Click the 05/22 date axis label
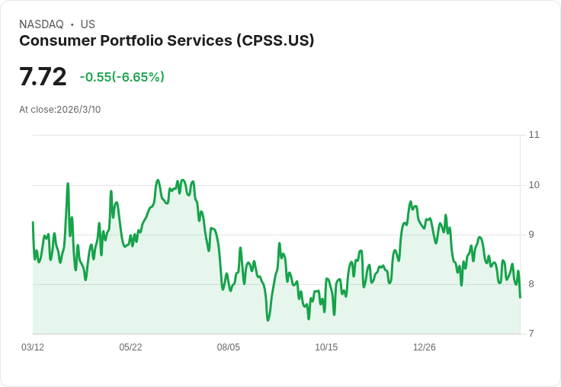The width and height of the screenshot is (561, 387). pos(130,347)
